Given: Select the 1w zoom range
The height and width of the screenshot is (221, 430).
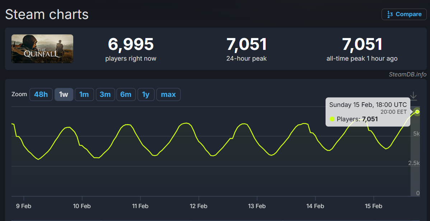Looking at the screenshot, I should 64,95.
